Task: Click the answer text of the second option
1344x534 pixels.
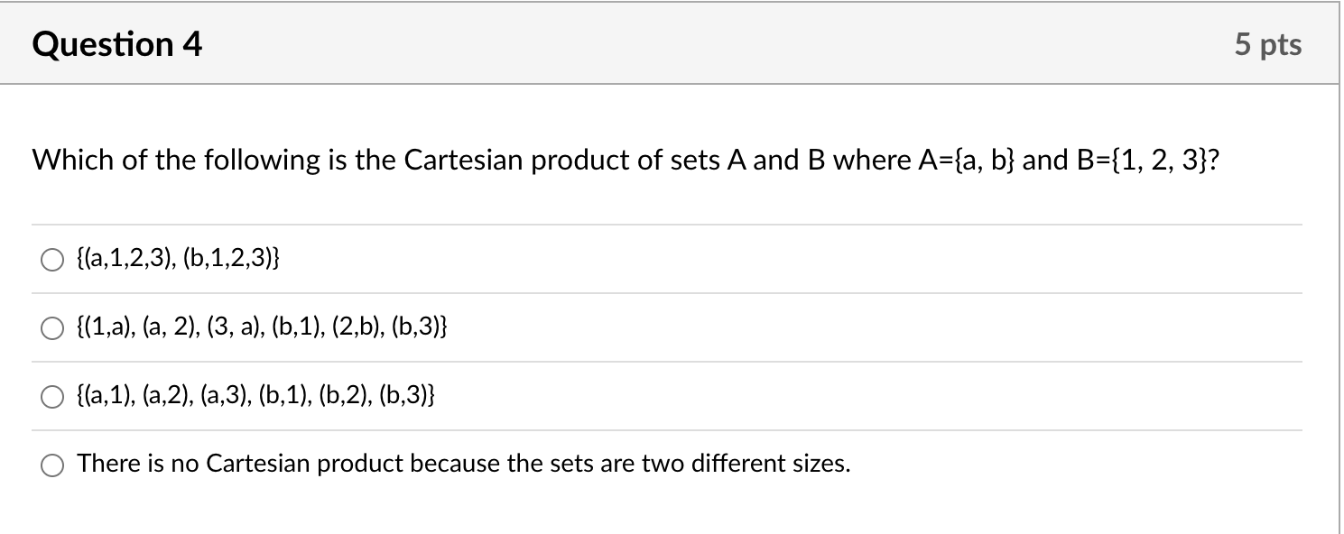Action: [x=261, y=327]
